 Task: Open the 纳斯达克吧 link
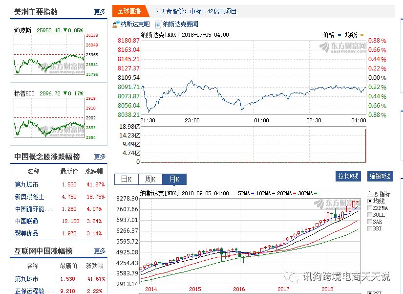pos(135,24)
